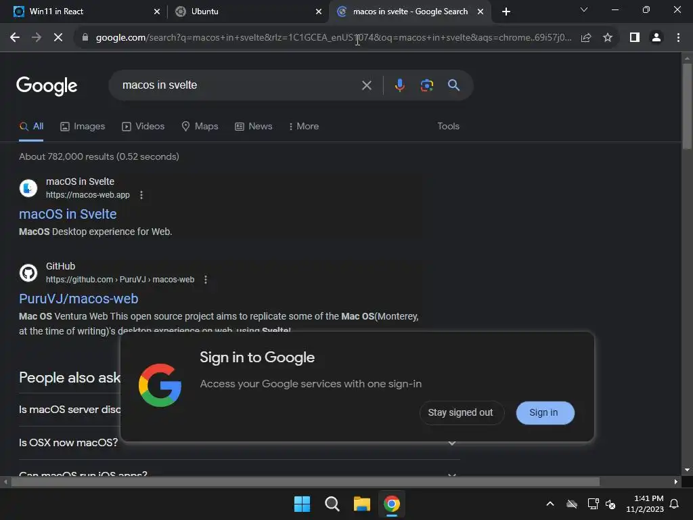Share this page using the share icon
This screenshot has height=520, width=693.
coord(586,38)
